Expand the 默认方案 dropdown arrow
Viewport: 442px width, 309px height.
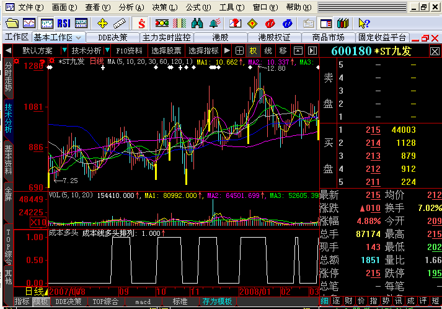tap(64, 50)
